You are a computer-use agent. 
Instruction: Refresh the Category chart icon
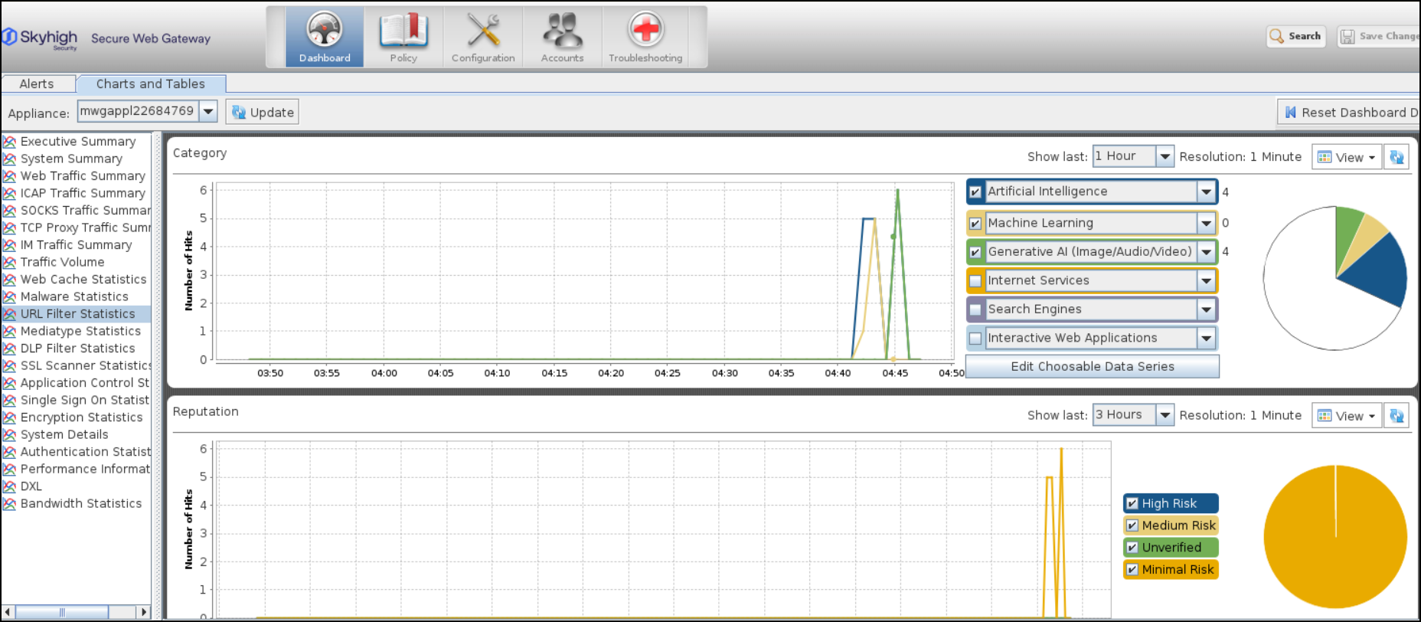tap(1396, 157)
